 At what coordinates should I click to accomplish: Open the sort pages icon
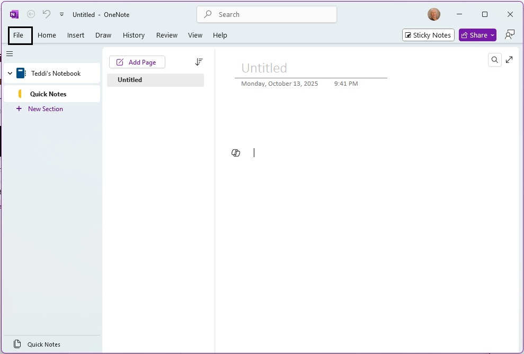click(199, 62)
